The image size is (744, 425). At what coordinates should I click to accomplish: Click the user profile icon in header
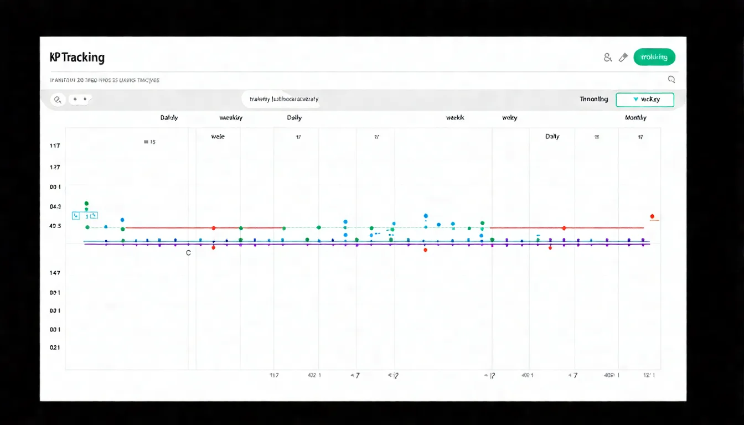pos(607,57)
